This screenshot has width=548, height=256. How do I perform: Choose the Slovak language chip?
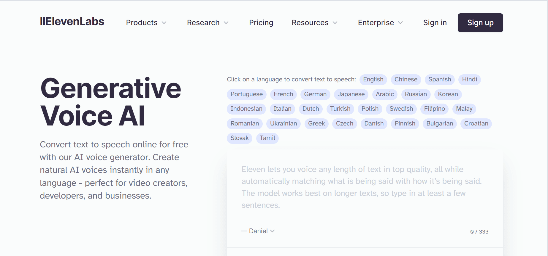coord(240,138)
